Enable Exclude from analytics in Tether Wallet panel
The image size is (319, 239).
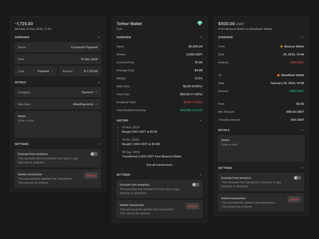pyautogui.click(x=195, y=185)
